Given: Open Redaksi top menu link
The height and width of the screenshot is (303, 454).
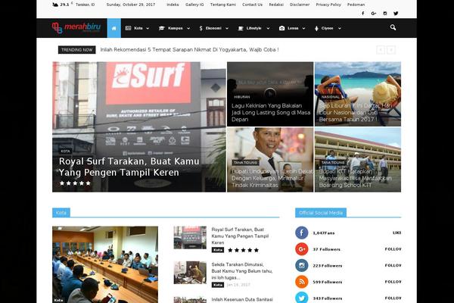Looking at the screenshot, I should coord(276,5).
